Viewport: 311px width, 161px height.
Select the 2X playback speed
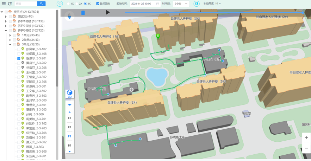tap(77, 4)
